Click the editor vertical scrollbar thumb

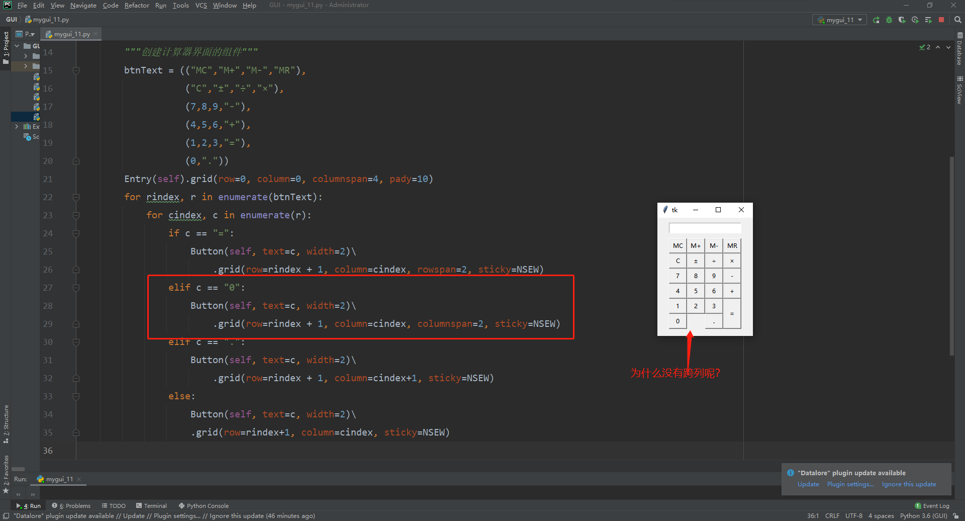pos(952,256)
